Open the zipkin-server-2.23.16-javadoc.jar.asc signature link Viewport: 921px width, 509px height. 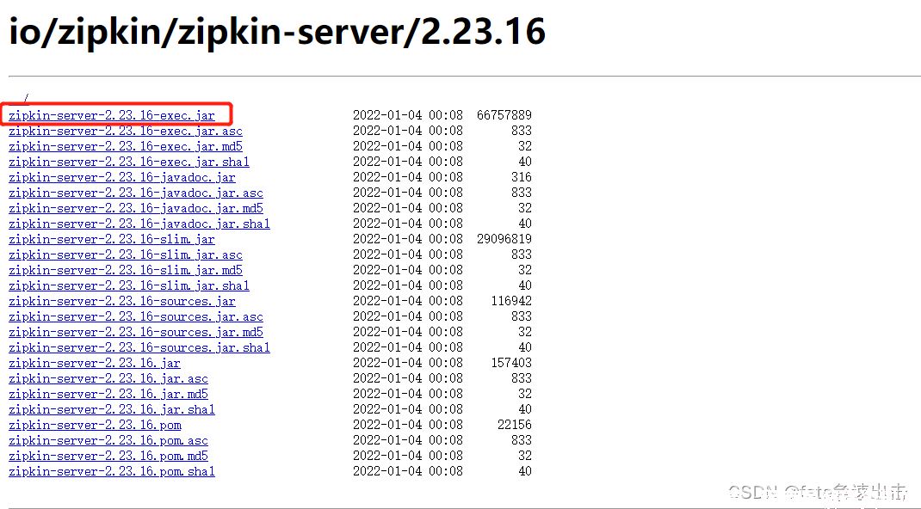click(x=136, y=193)
